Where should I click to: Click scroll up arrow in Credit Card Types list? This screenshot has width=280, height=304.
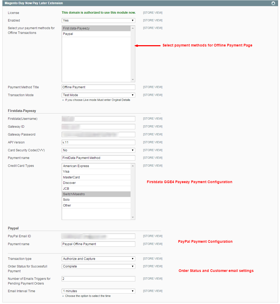coord(133,166)
